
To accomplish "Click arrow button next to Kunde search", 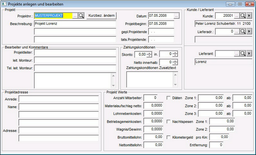I will click(x=249, y=16).
